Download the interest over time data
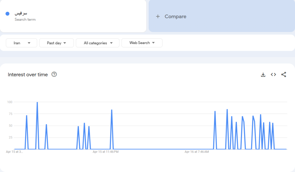This screenshot has width=295, height=172. (263, 75)
